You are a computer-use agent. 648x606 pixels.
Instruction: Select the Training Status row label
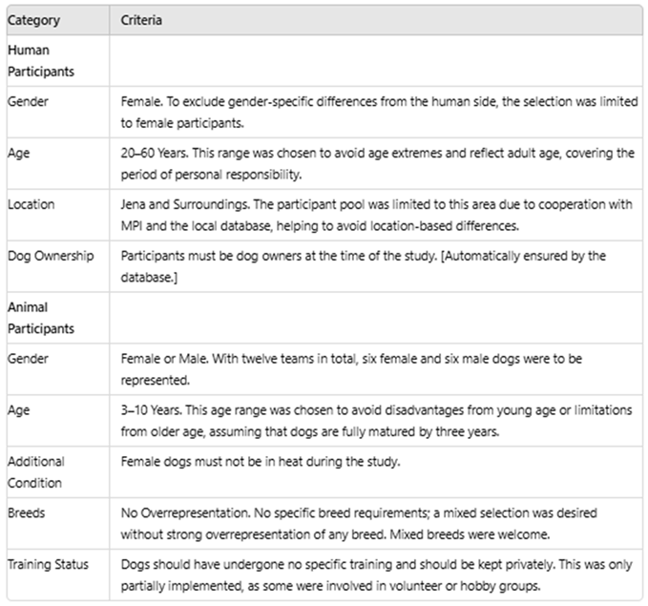pyautogui.click(x=48, y=564)
